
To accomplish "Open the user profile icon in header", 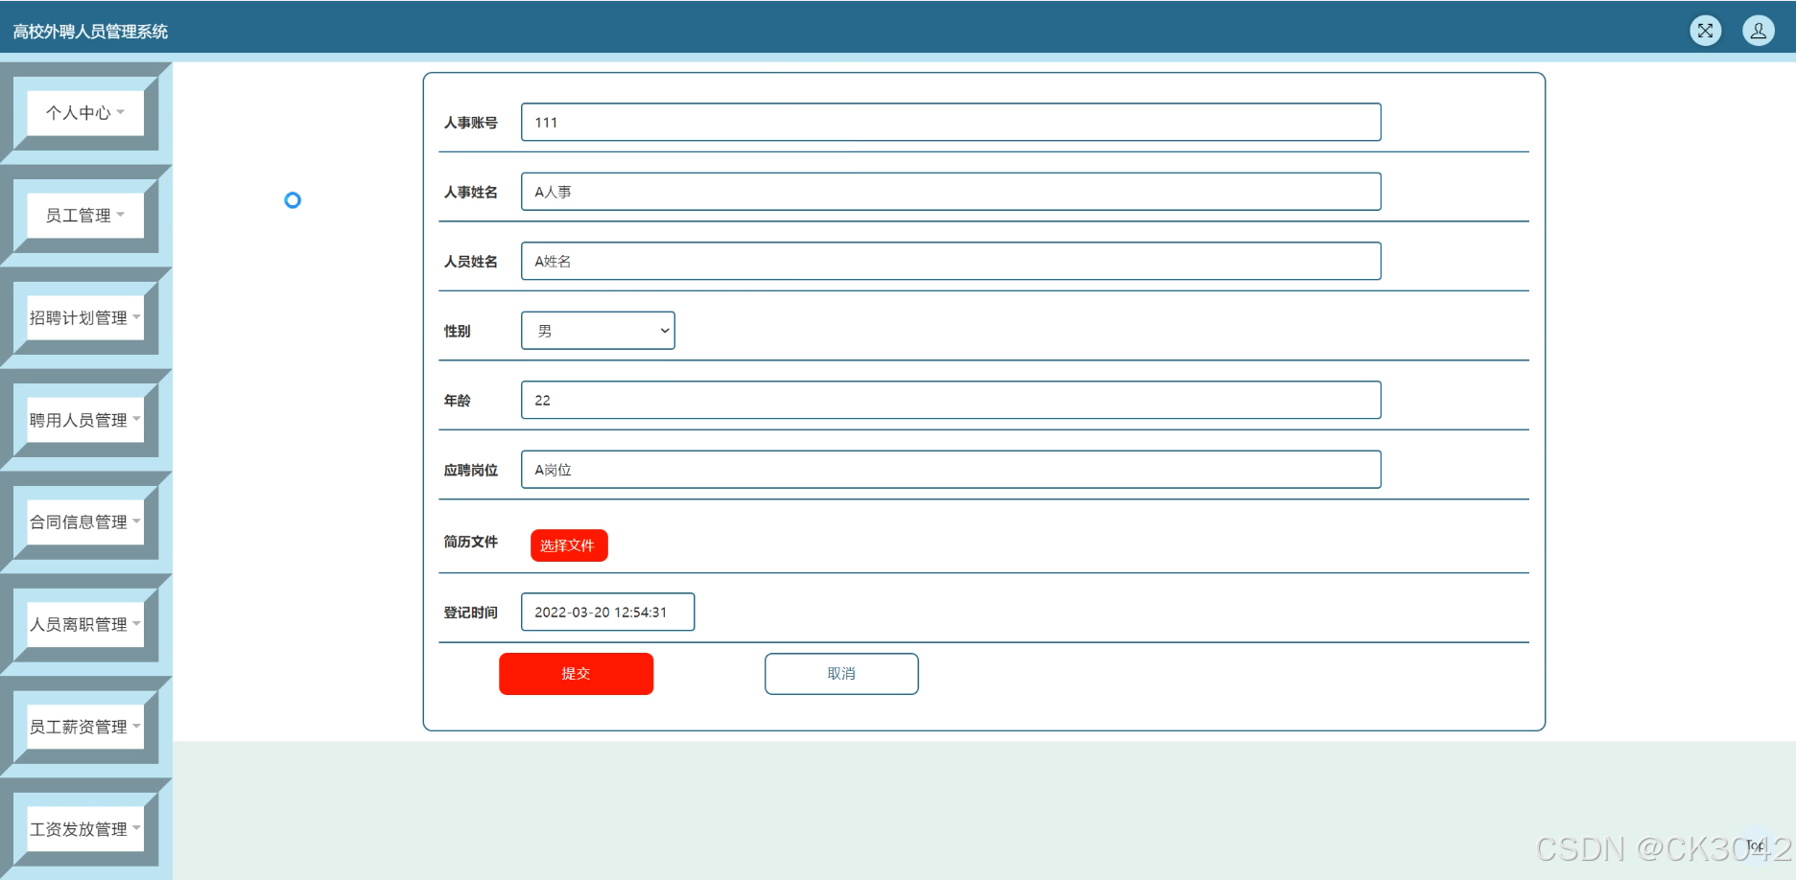I will [1758, 31].
